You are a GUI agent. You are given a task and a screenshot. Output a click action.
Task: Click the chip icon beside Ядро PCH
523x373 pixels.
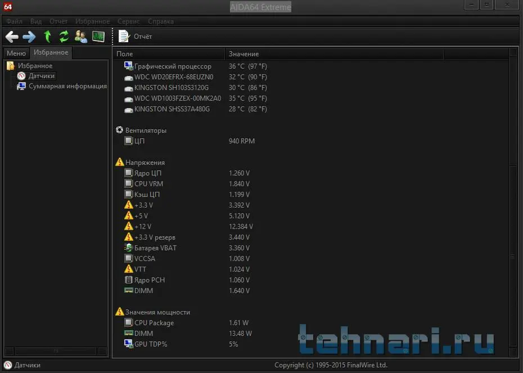(128, 280)
